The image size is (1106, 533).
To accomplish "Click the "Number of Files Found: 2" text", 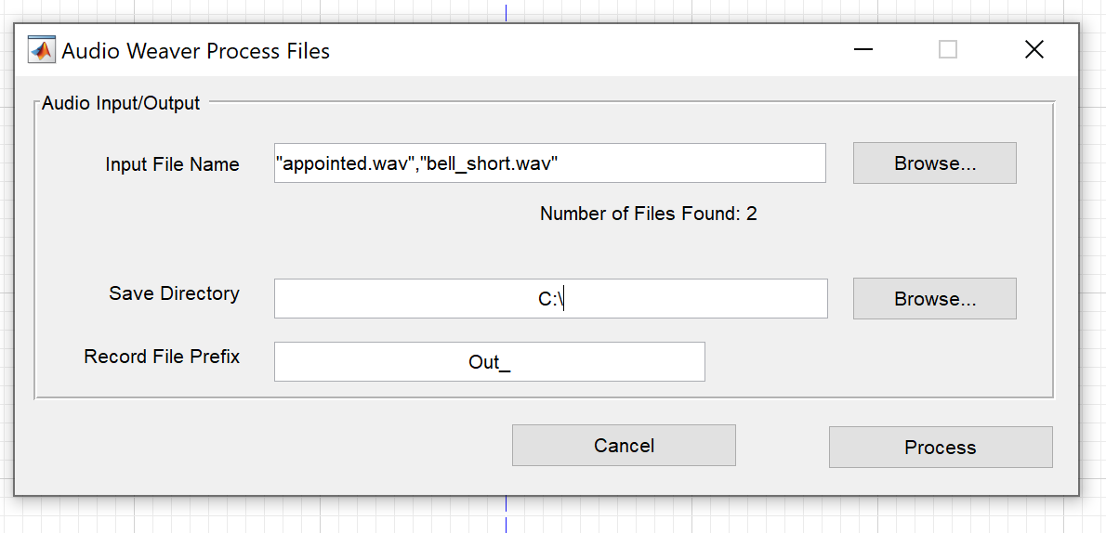I will click(648, 214).
